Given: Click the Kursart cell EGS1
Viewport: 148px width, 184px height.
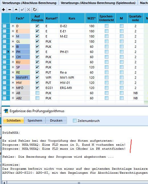Looking at the screenshot, I should click(x=52, y=88).
